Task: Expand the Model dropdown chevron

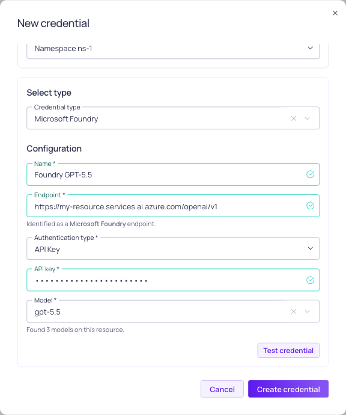Action: point(307,312)
